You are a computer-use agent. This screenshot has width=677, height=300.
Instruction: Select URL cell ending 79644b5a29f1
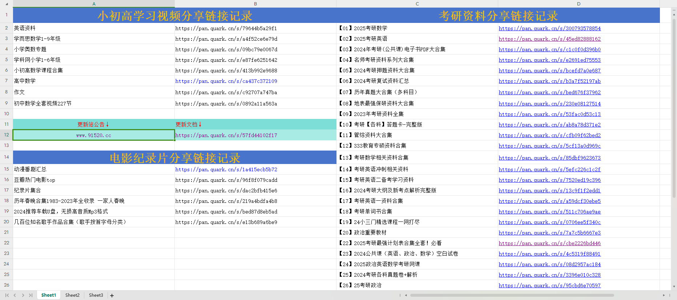pyautogui.click(x=255, y=28)
